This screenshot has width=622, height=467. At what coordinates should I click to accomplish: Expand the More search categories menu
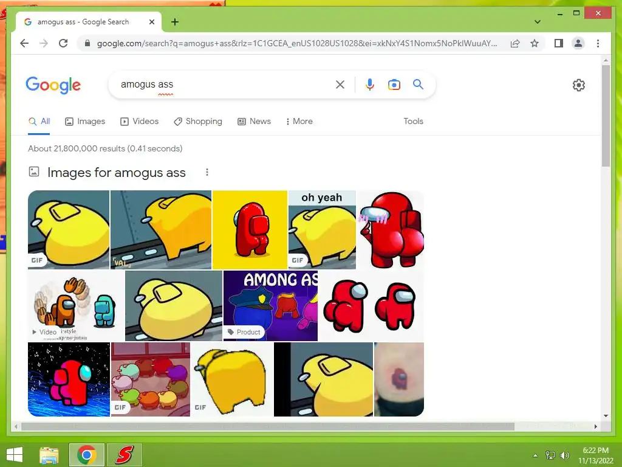pos(299,122)
